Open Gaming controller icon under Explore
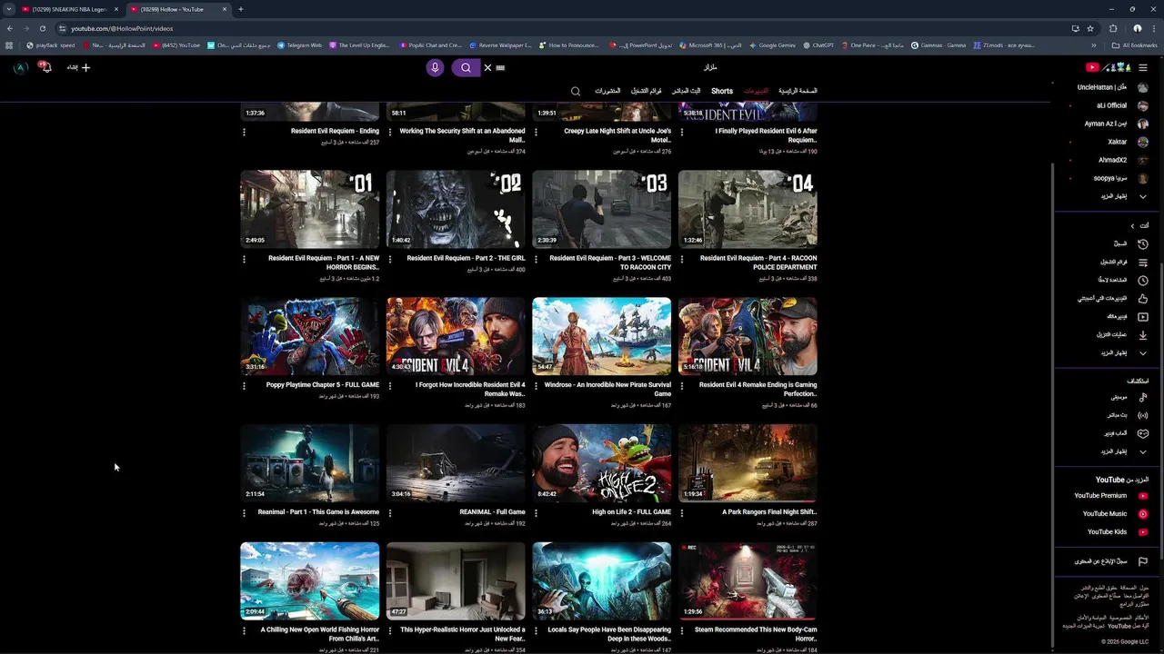Image resolution: width=1164 pixels, height=654 pixels. pyautogui.click(x=1143, y=433)
